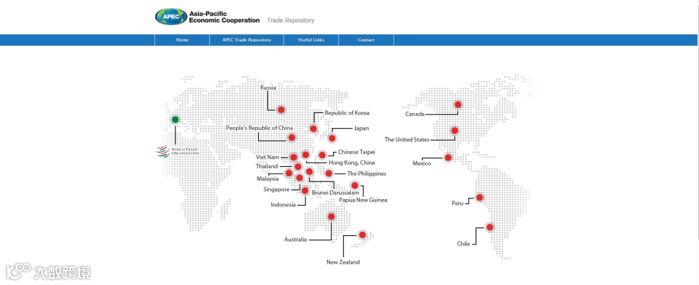
Task: Click the Japan label
Action: click(362, 128)
